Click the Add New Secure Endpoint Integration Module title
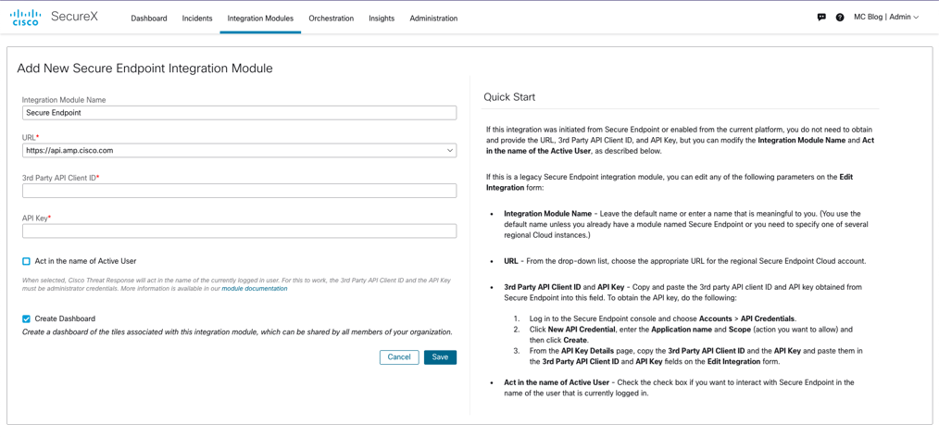Screen dimensions: 939x437 click(144, 69)
